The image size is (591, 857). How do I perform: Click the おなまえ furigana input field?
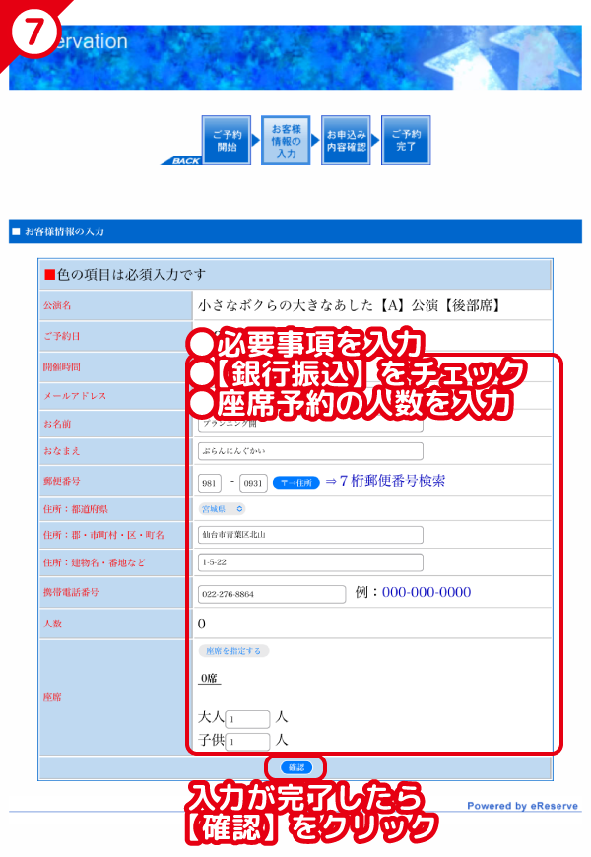pos(309,451)
